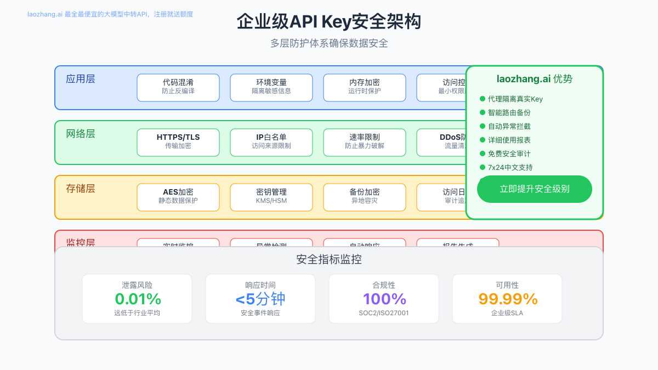
Task: Select the 备份加密 card
Action: click(x=365, y=197)
